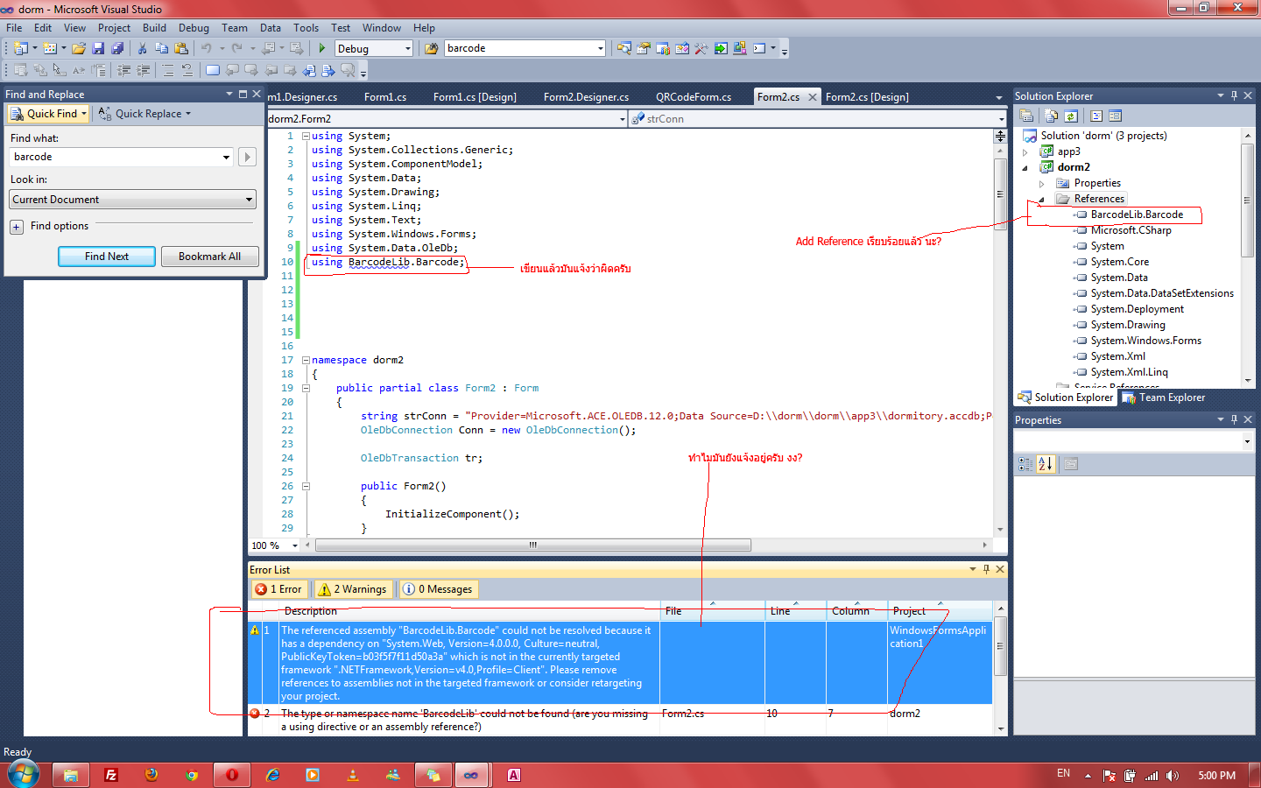Screen dimensions: 1261x788
Task: Open the Build menu
Action: click(154, 28)
